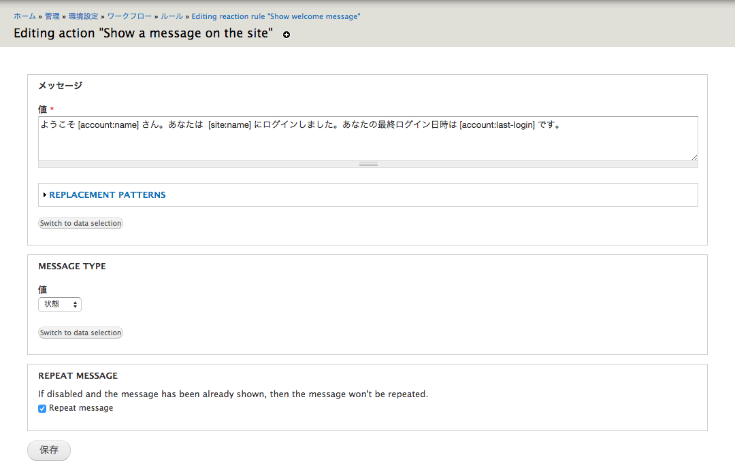This screenshot has width=735, height=476.
Task: Click the 値 label in the Message Type section
Action: point(42,290)
